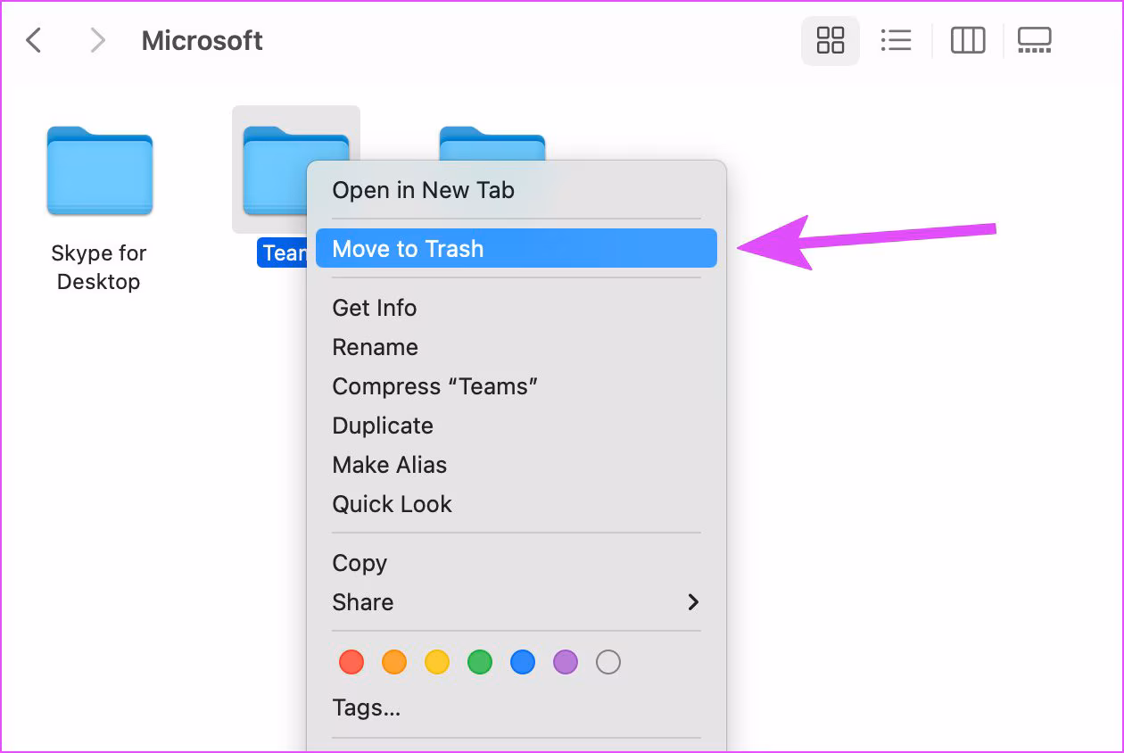1124x753 pixels.
Task: Click the Microsoft window title
Action: pos(202,40)
